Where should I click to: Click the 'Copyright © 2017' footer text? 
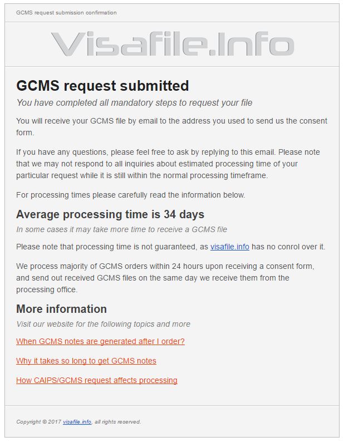tap(38, 422)
